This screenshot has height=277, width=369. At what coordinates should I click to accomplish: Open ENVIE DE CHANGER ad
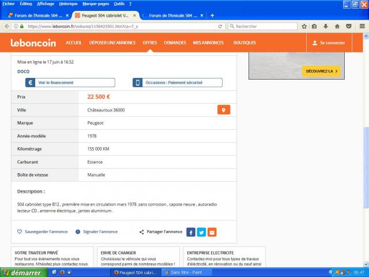138,257
